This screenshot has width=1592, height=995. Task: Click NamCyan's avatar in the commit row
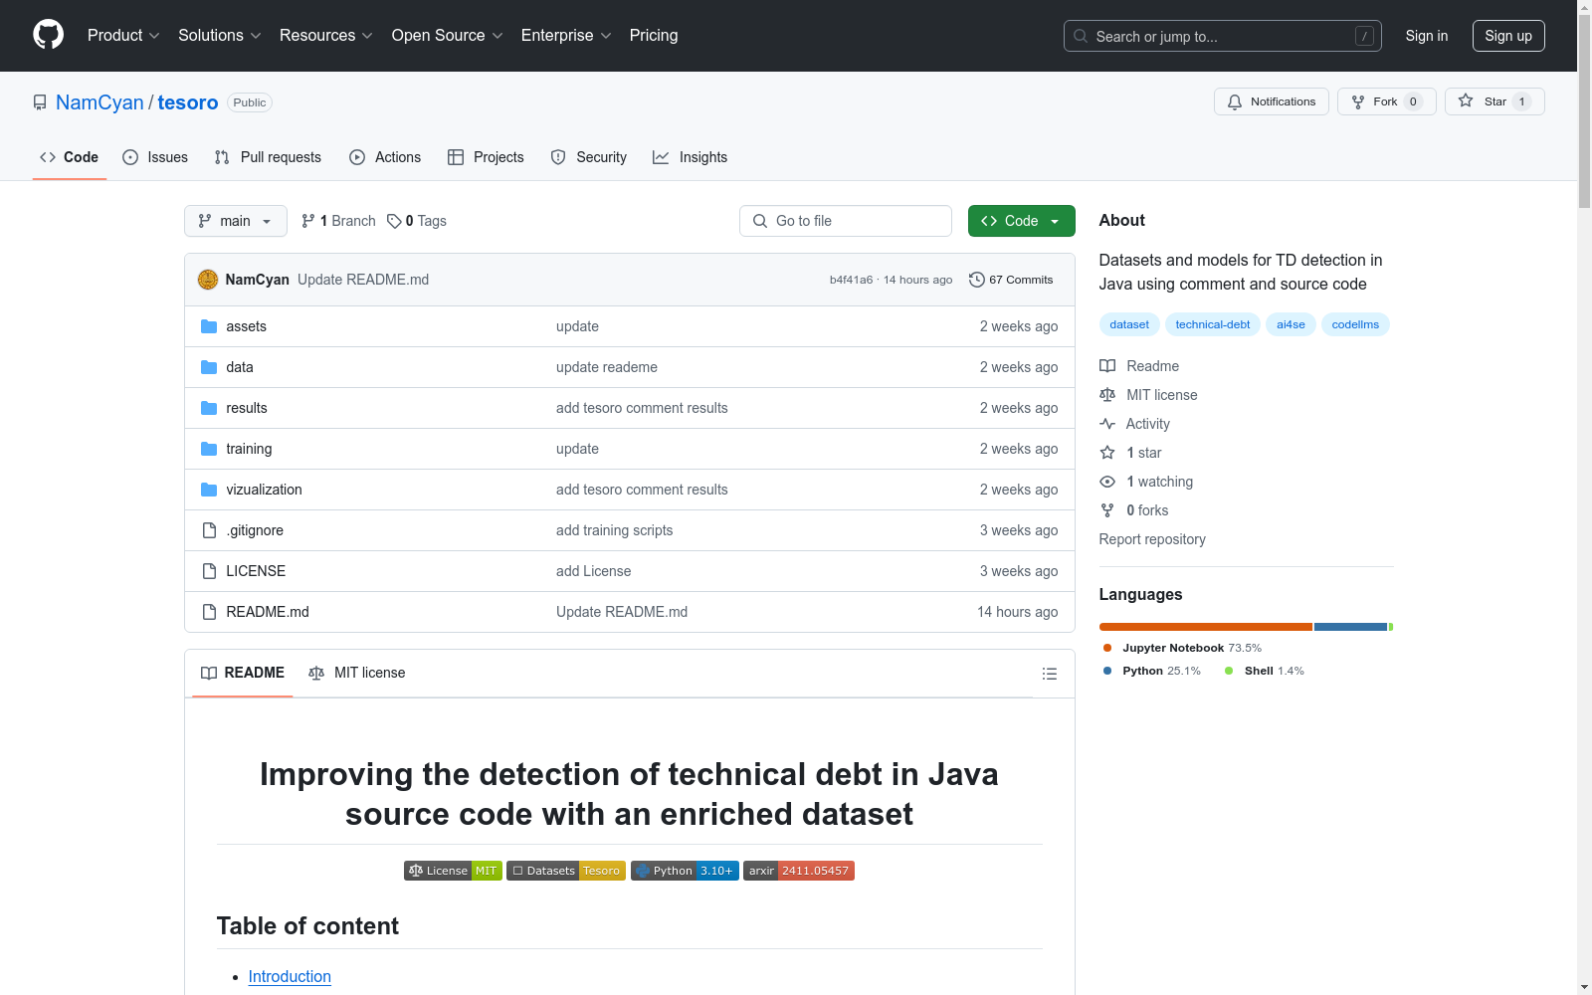point(208,280)
